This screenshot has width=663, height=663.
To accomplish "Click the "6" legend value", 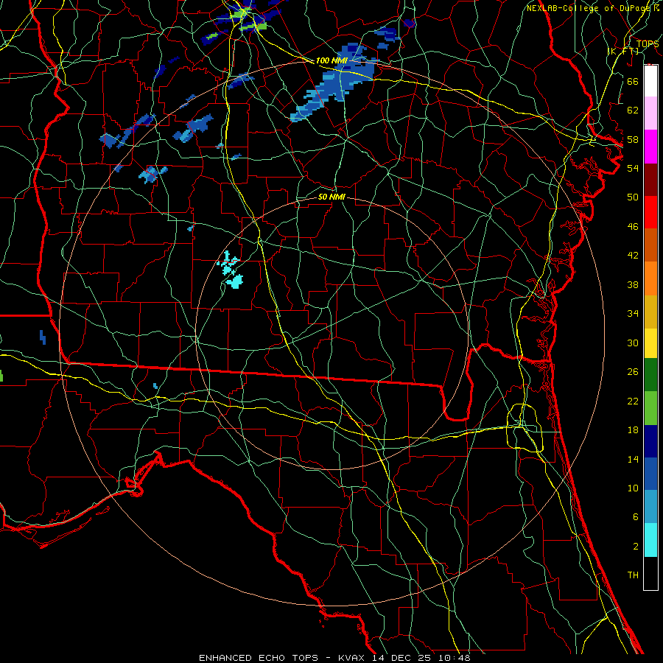I will tap(636, 517).
